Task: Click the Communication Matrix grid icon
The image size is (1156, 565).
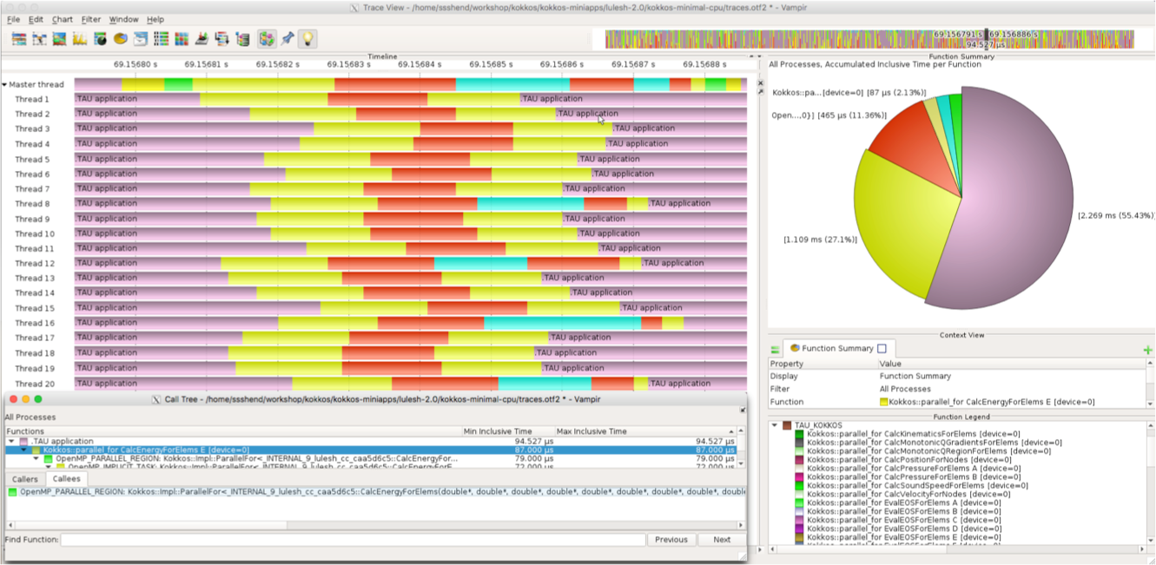Action: point(181,39)
